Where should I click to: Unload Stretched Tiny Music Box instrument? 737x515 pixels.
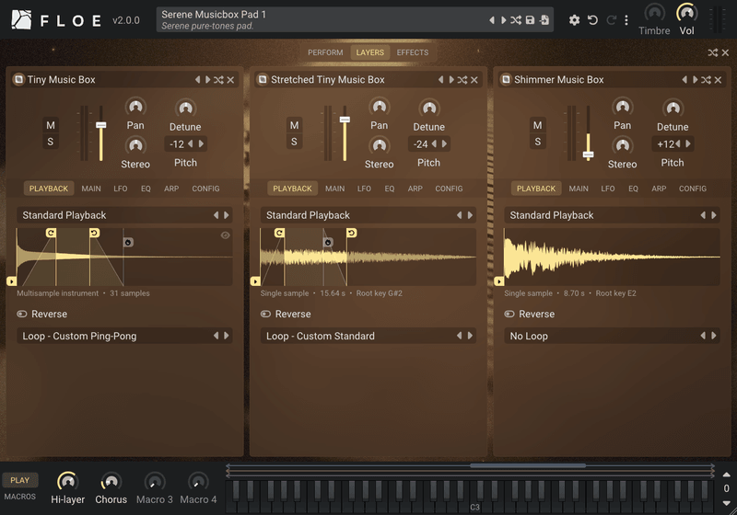tap(474, 80)
